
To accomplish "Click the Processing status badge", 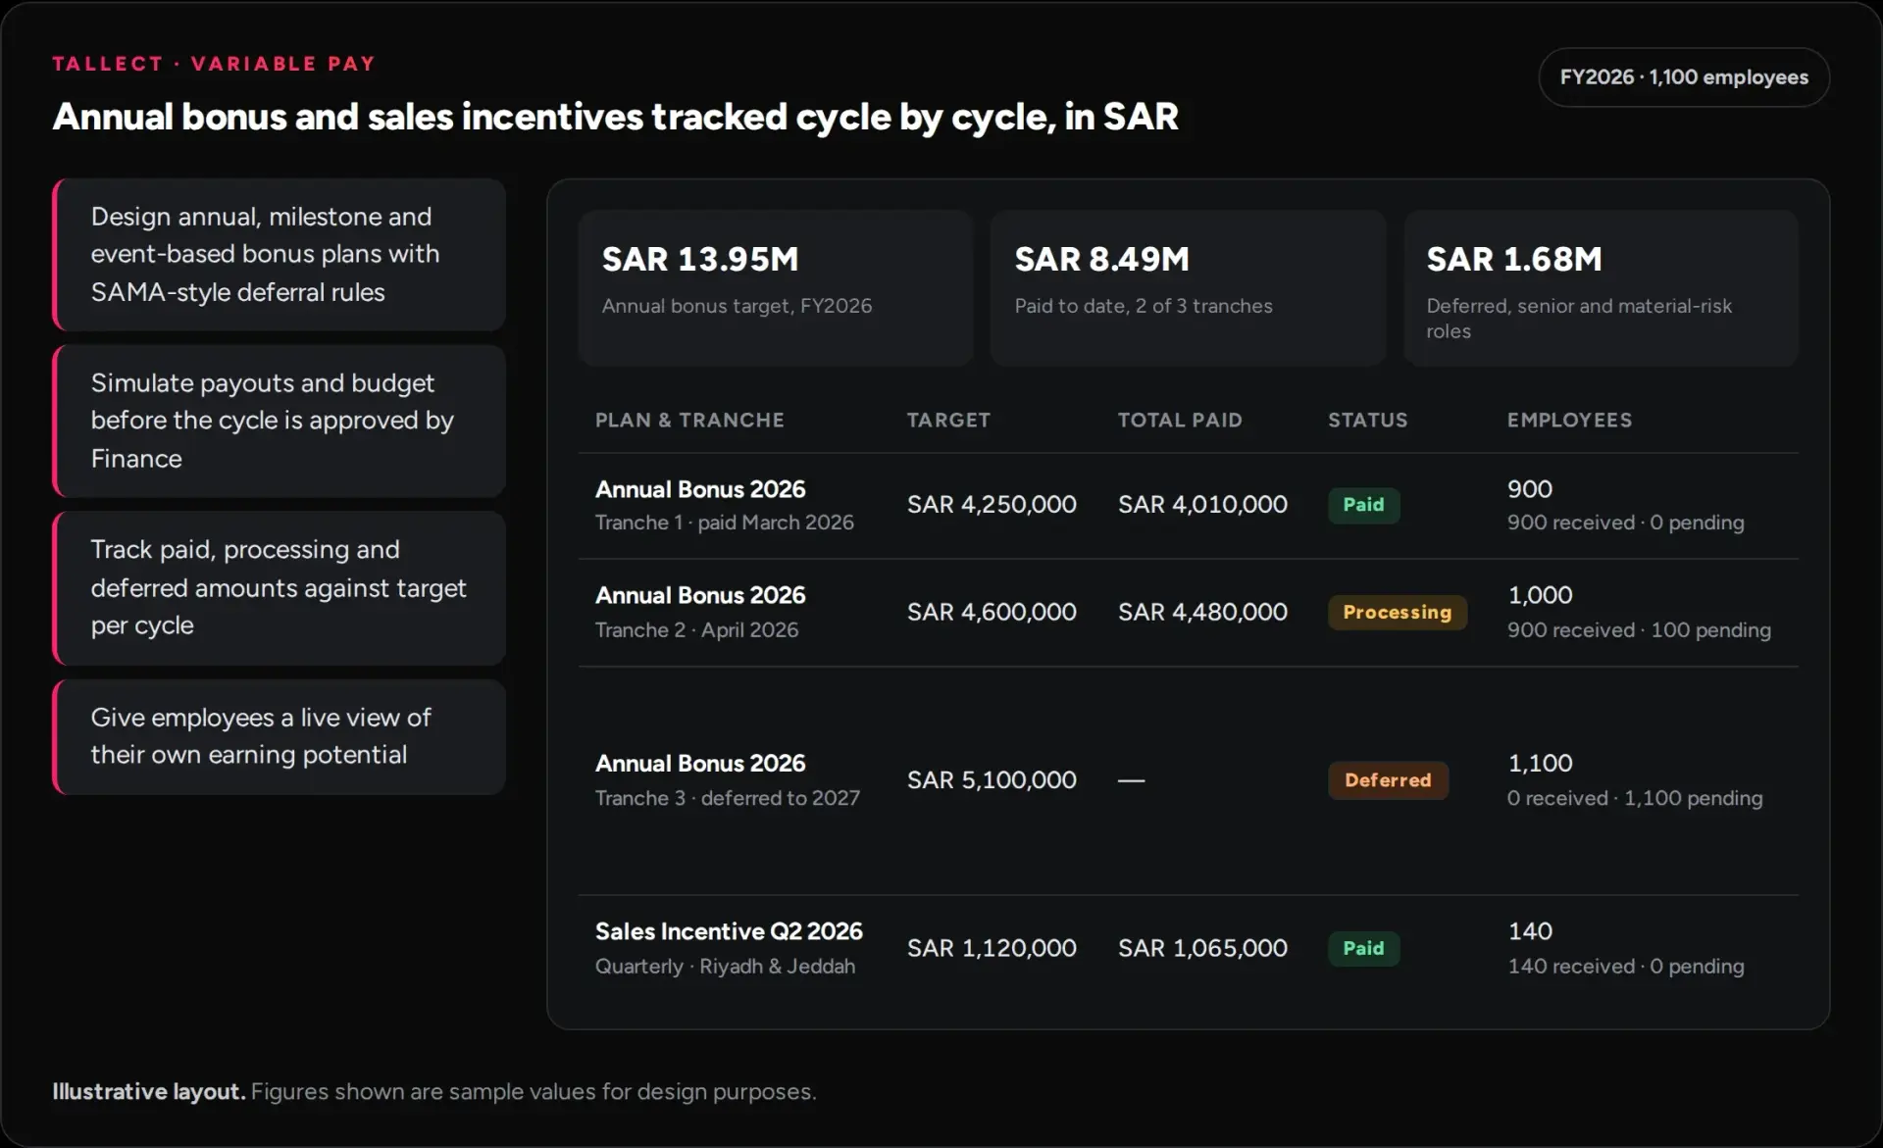I will click(x=1397, y=613).
